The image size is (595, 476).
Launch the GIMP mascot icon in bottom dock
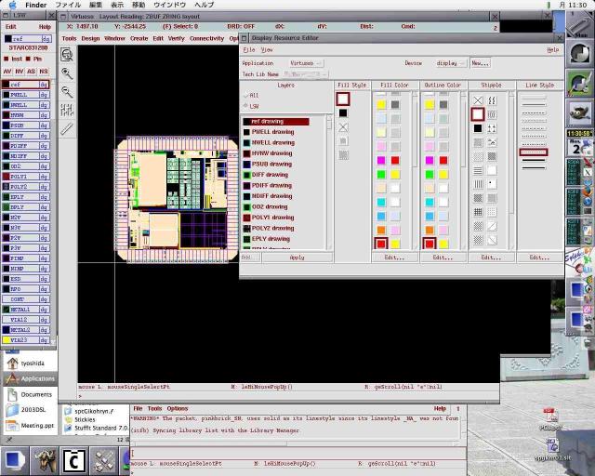(44, 460)
